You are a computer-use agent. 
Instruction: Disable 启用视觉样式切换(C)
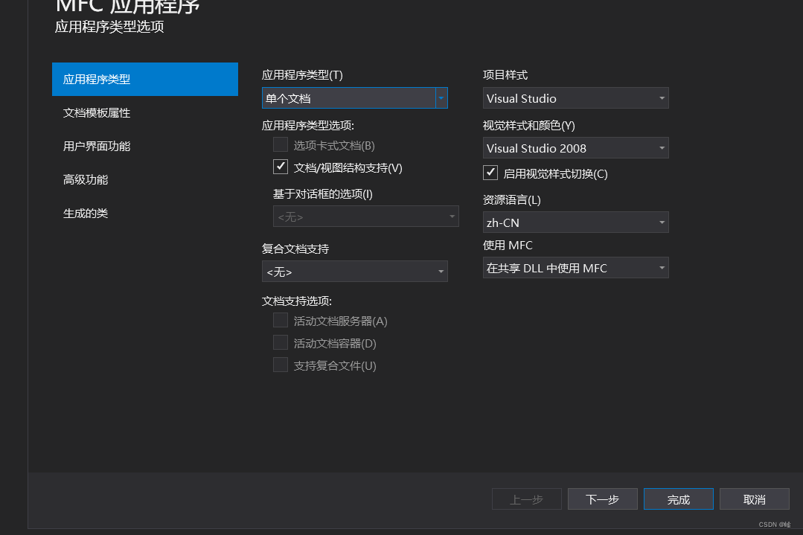pyautogui.click(x=490, y=172)
